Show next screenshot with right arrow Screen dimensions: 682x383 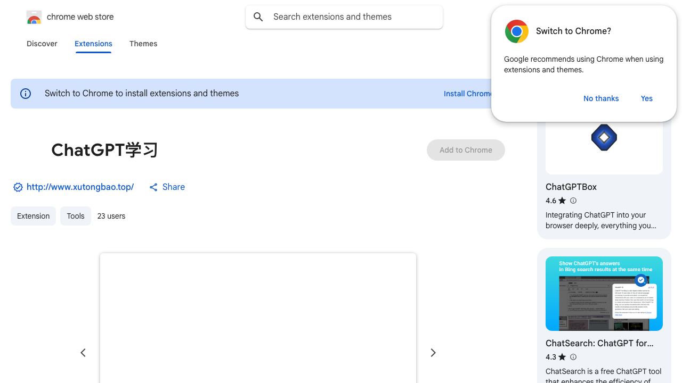click(433, 353)
